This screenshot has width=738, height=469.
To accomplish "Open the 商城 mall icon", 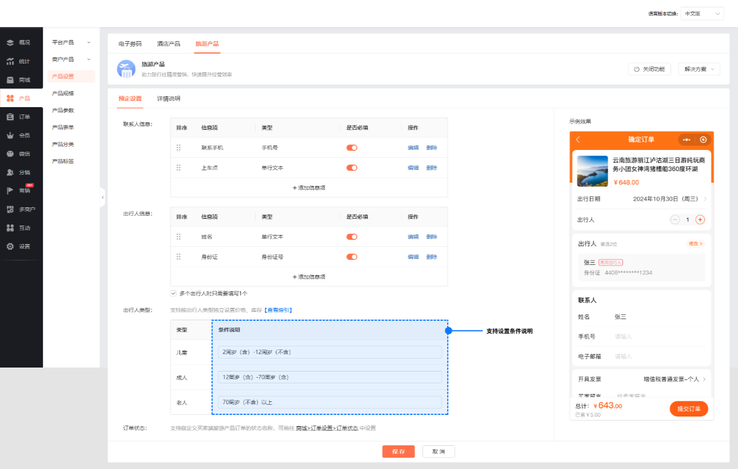I will point(10,80).
